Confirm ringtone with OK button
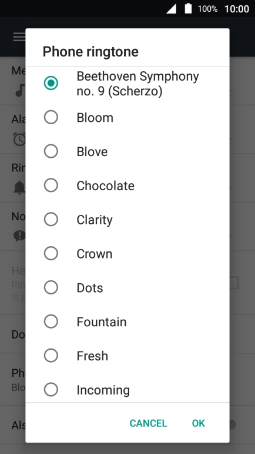Screen dimensions: 255x454 pos(199,423)
